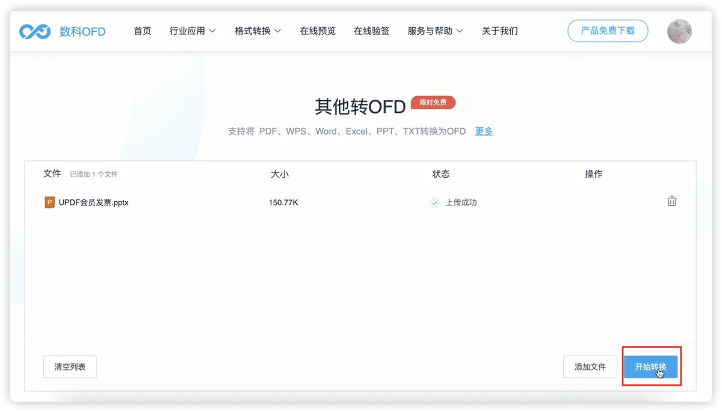Open the 在线验签 page

coord(372,31)
